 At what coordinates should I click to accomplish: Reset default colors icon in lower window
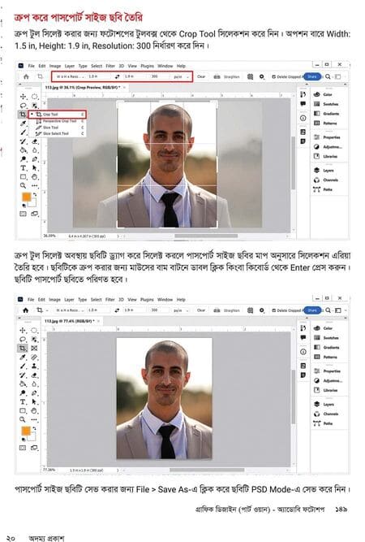tap(24, 440)
